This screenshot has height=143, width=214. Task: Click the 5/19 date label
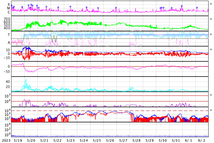[18, 140]
